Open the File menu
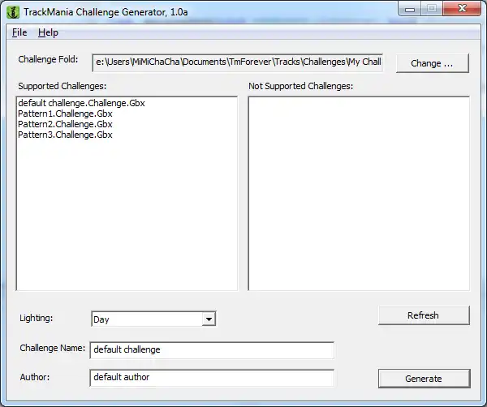487x407 pixels. pyautogui.click(x=19, y=32)
